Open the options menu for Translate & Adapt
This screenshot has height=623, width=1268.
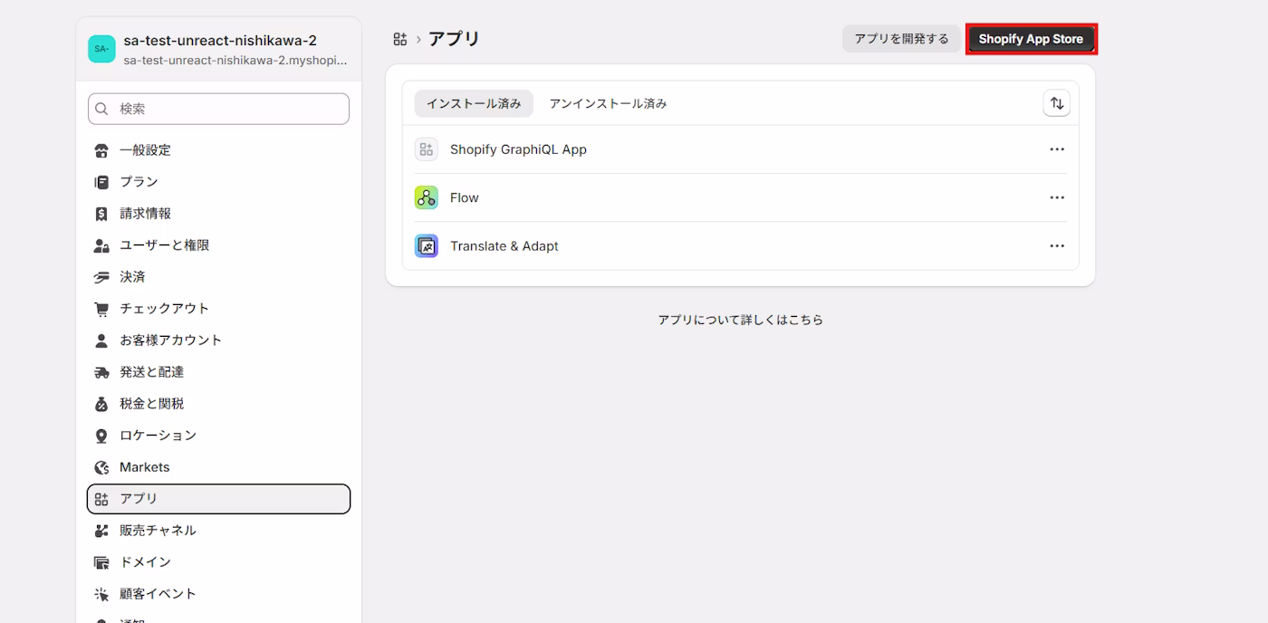coord(1057,245)
